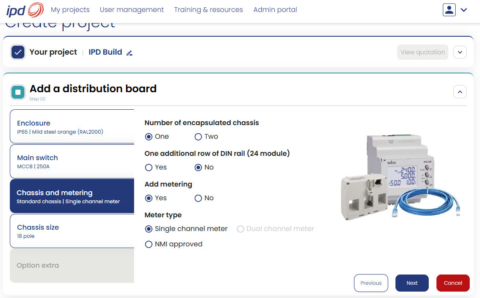Open the account dropdown arrow
This screenshot has height=298, width=480.
click(x=464, y=10)
